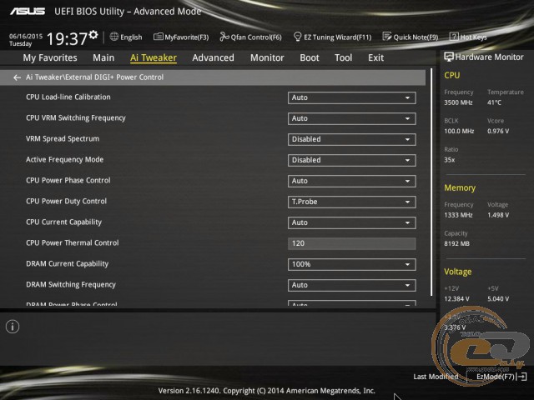
Task: Expand CPU Power Phase Control dropdown
Action: click(x=351, y=181)
